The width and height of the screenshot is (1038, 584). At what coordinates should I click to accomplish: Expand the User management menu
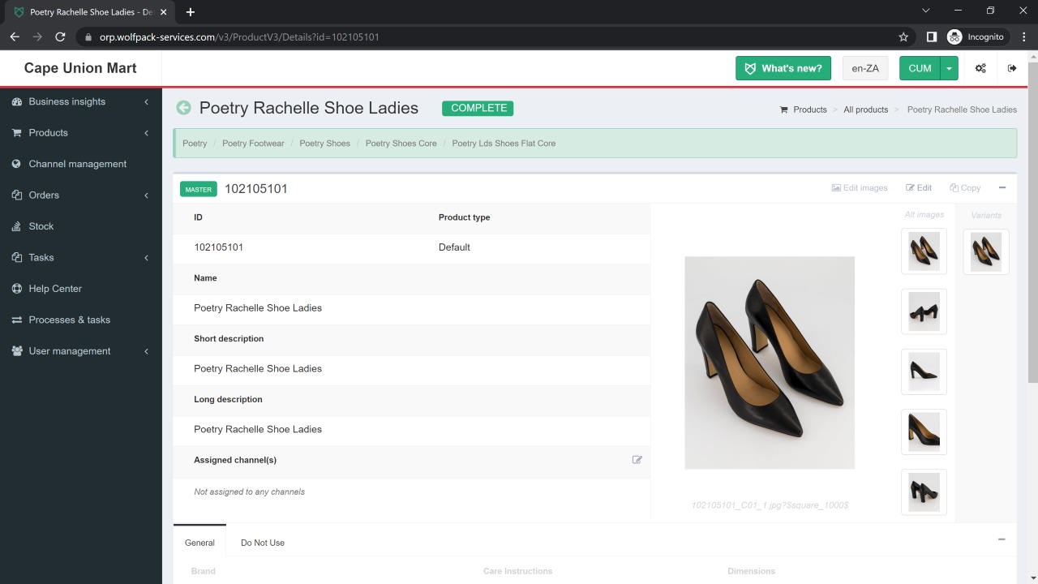pyautogui.click(x=70, y=351)
